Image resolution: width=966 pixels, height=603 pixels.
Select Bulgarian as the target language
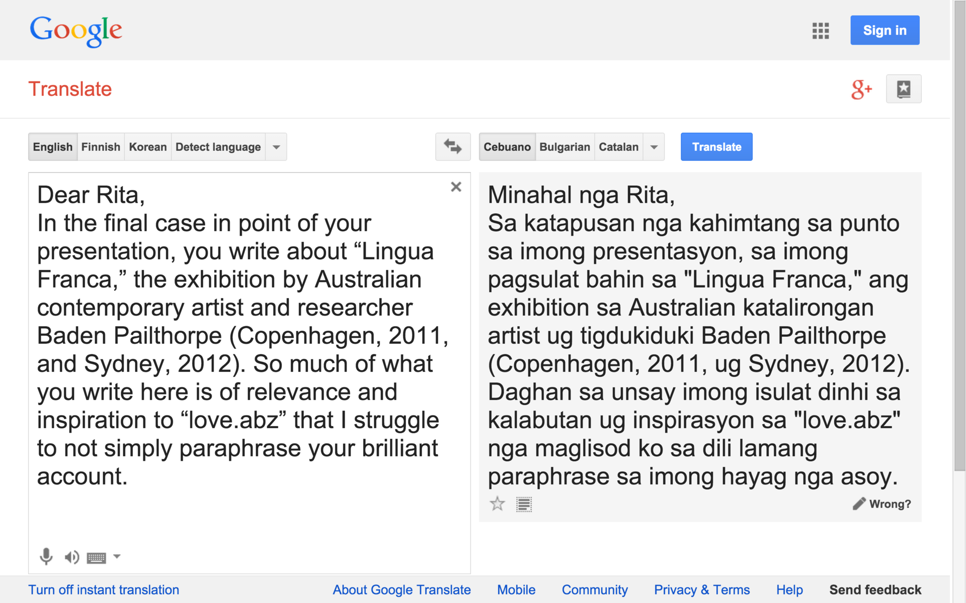565,147
